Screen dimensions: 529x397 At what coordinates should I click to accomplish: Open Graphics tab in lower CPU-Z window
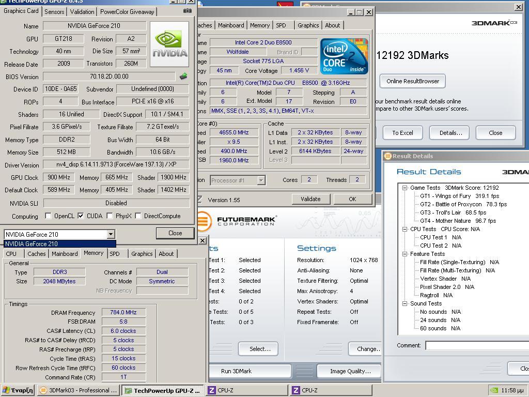(x=142, y=254)
